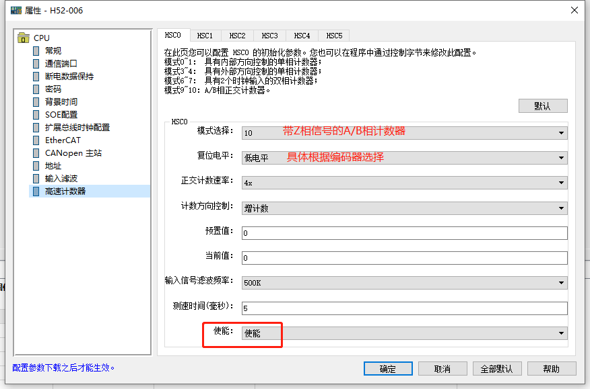Select 扩展总线时钟配置 in the settings tree

(77, 127)
